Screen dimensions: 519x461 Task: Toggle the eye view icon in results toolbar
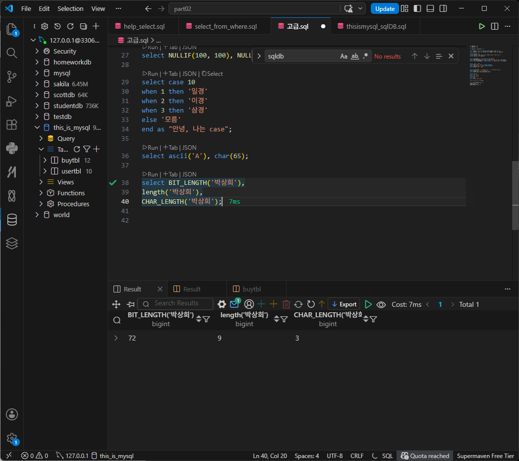pyautogui.click(x=381, y=304)
